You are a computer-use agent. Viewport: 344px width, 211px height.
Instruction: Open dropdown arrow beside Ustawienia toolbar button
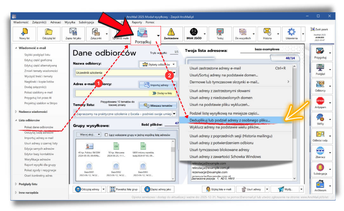pos(303,34)
